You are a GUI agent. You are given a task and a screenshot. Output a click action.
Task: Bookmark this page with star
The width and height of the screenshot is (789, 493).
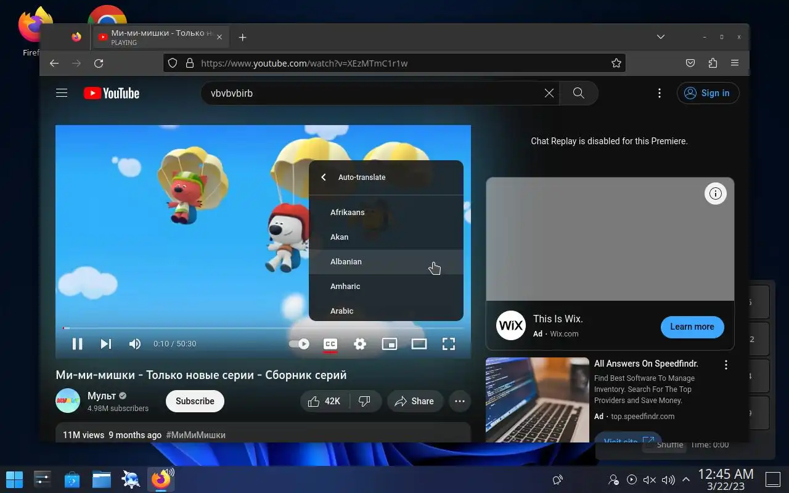point(616,63)
